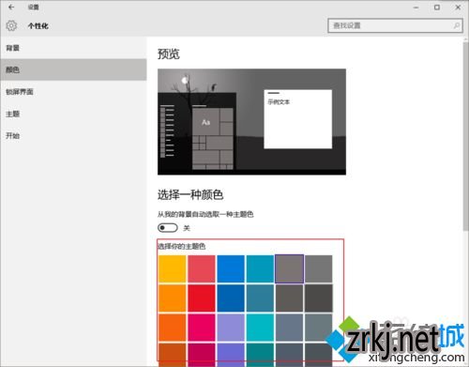Pick the teal blue swatch in top row
The width and height of the screenshot is (469, 367).
(x=260, y=269)
